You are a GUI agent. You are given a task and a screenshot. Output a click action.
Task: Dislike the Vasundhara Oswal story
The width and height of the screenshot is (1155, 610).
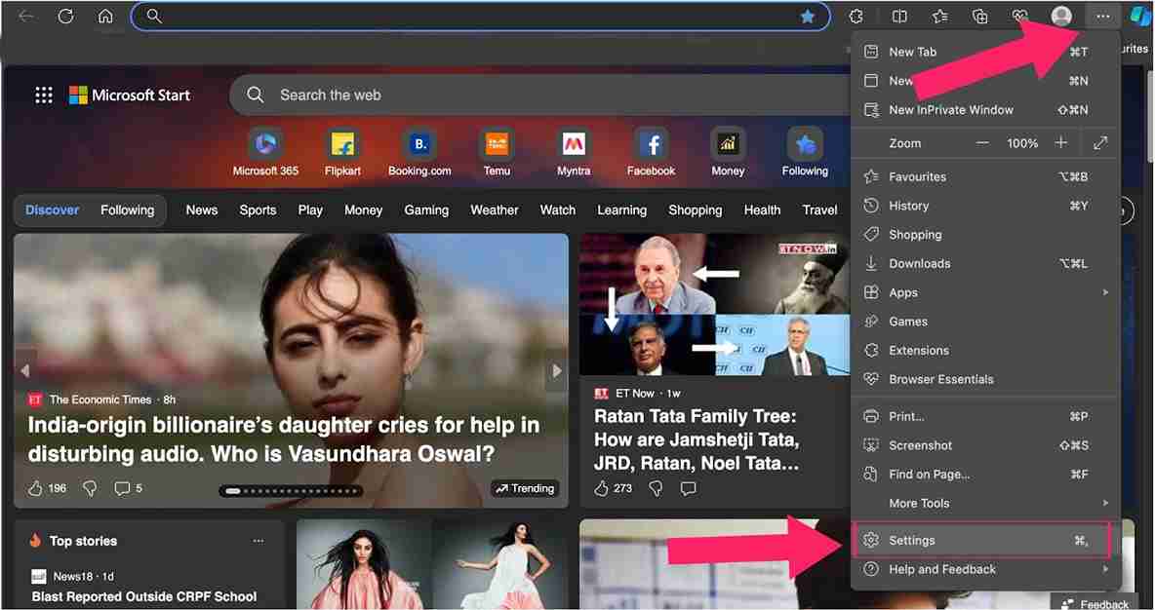click(x=90, y=488)
